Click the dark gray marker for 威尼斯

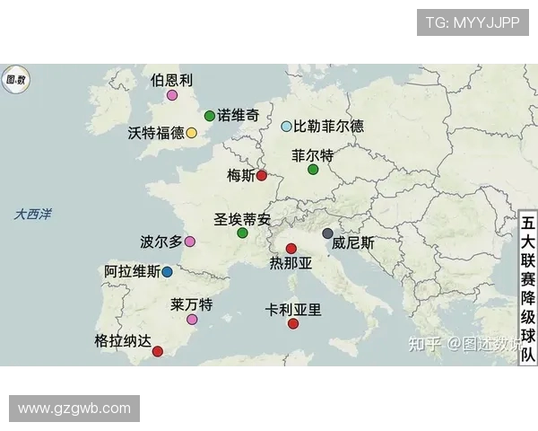point(327,233)
